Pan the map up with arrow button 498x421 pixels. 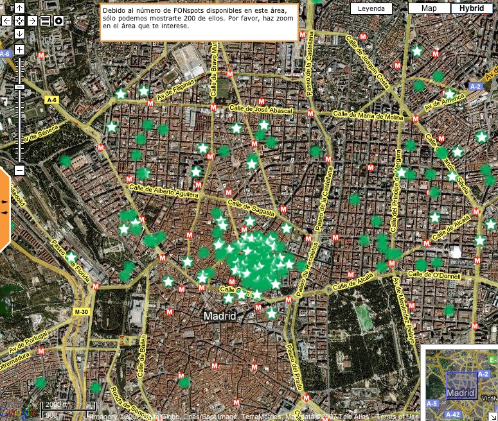point(19,8)
